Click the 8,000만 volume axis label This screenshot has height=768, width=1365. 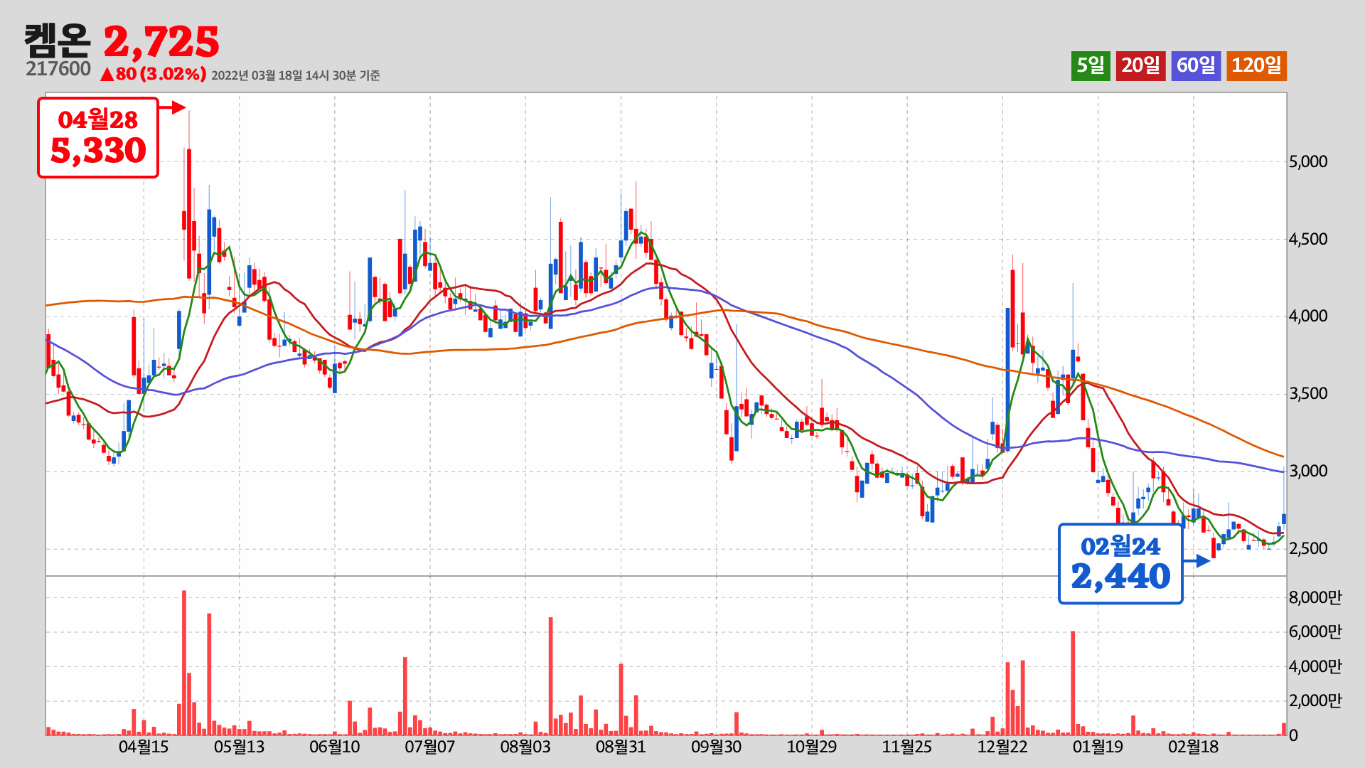point(1315,597)
